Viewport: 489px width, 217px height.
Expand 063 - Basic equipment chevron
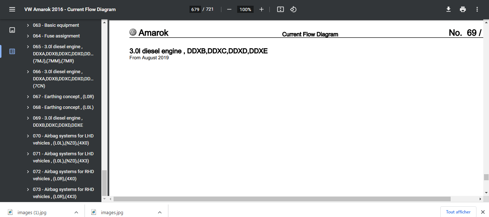click(28, 25)
